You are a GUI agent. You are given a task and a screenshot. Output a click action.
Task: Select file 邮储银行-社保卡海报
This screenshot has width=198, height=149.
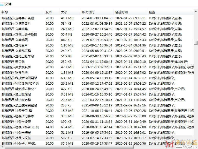pos(16,133)
